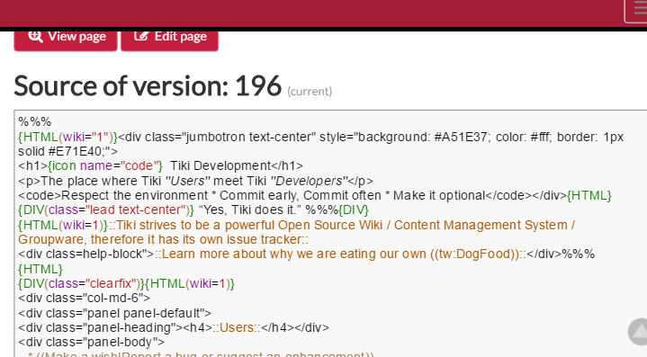Click the 'Users meet Tiki Developers' paragraph line
647x357 pixels.
point(195,181)
